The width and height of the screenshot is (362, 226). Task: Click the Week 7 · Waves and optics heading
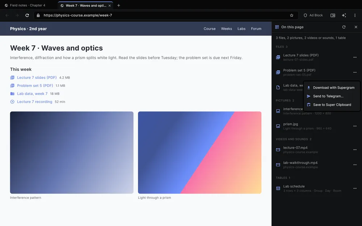56,48
